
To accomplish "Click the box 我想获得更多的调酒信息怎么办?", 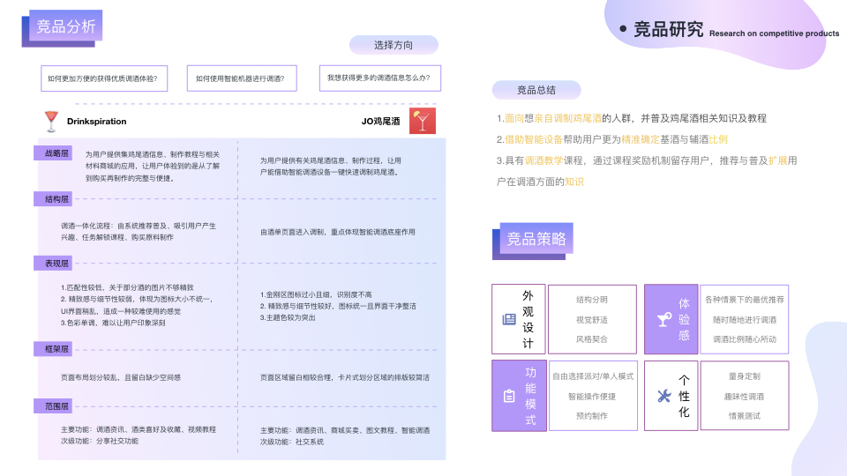I will [379, 78].
